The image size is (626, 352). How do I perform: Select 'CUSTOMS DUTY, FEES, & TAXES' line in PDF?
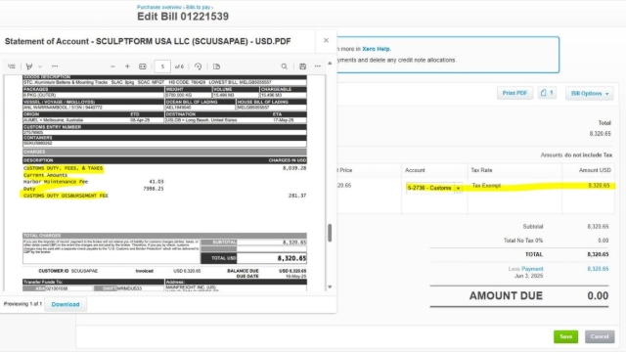tap(63, 168)
